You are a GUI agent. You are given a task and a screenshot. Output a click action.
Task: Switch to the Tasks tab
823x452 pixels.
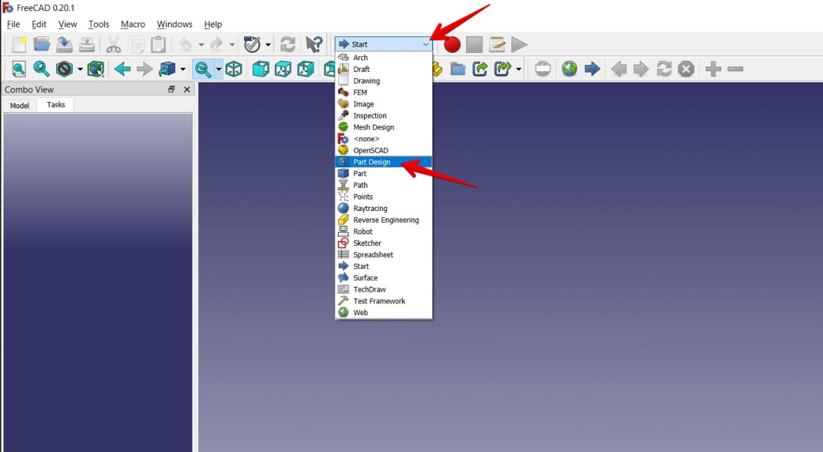(x=55, y=104)
